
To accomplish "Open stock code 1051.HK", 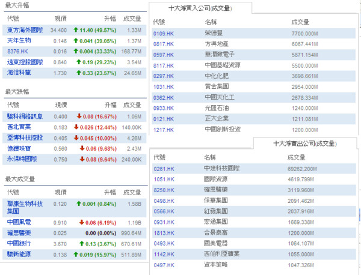I will click(x=164, y=180).
